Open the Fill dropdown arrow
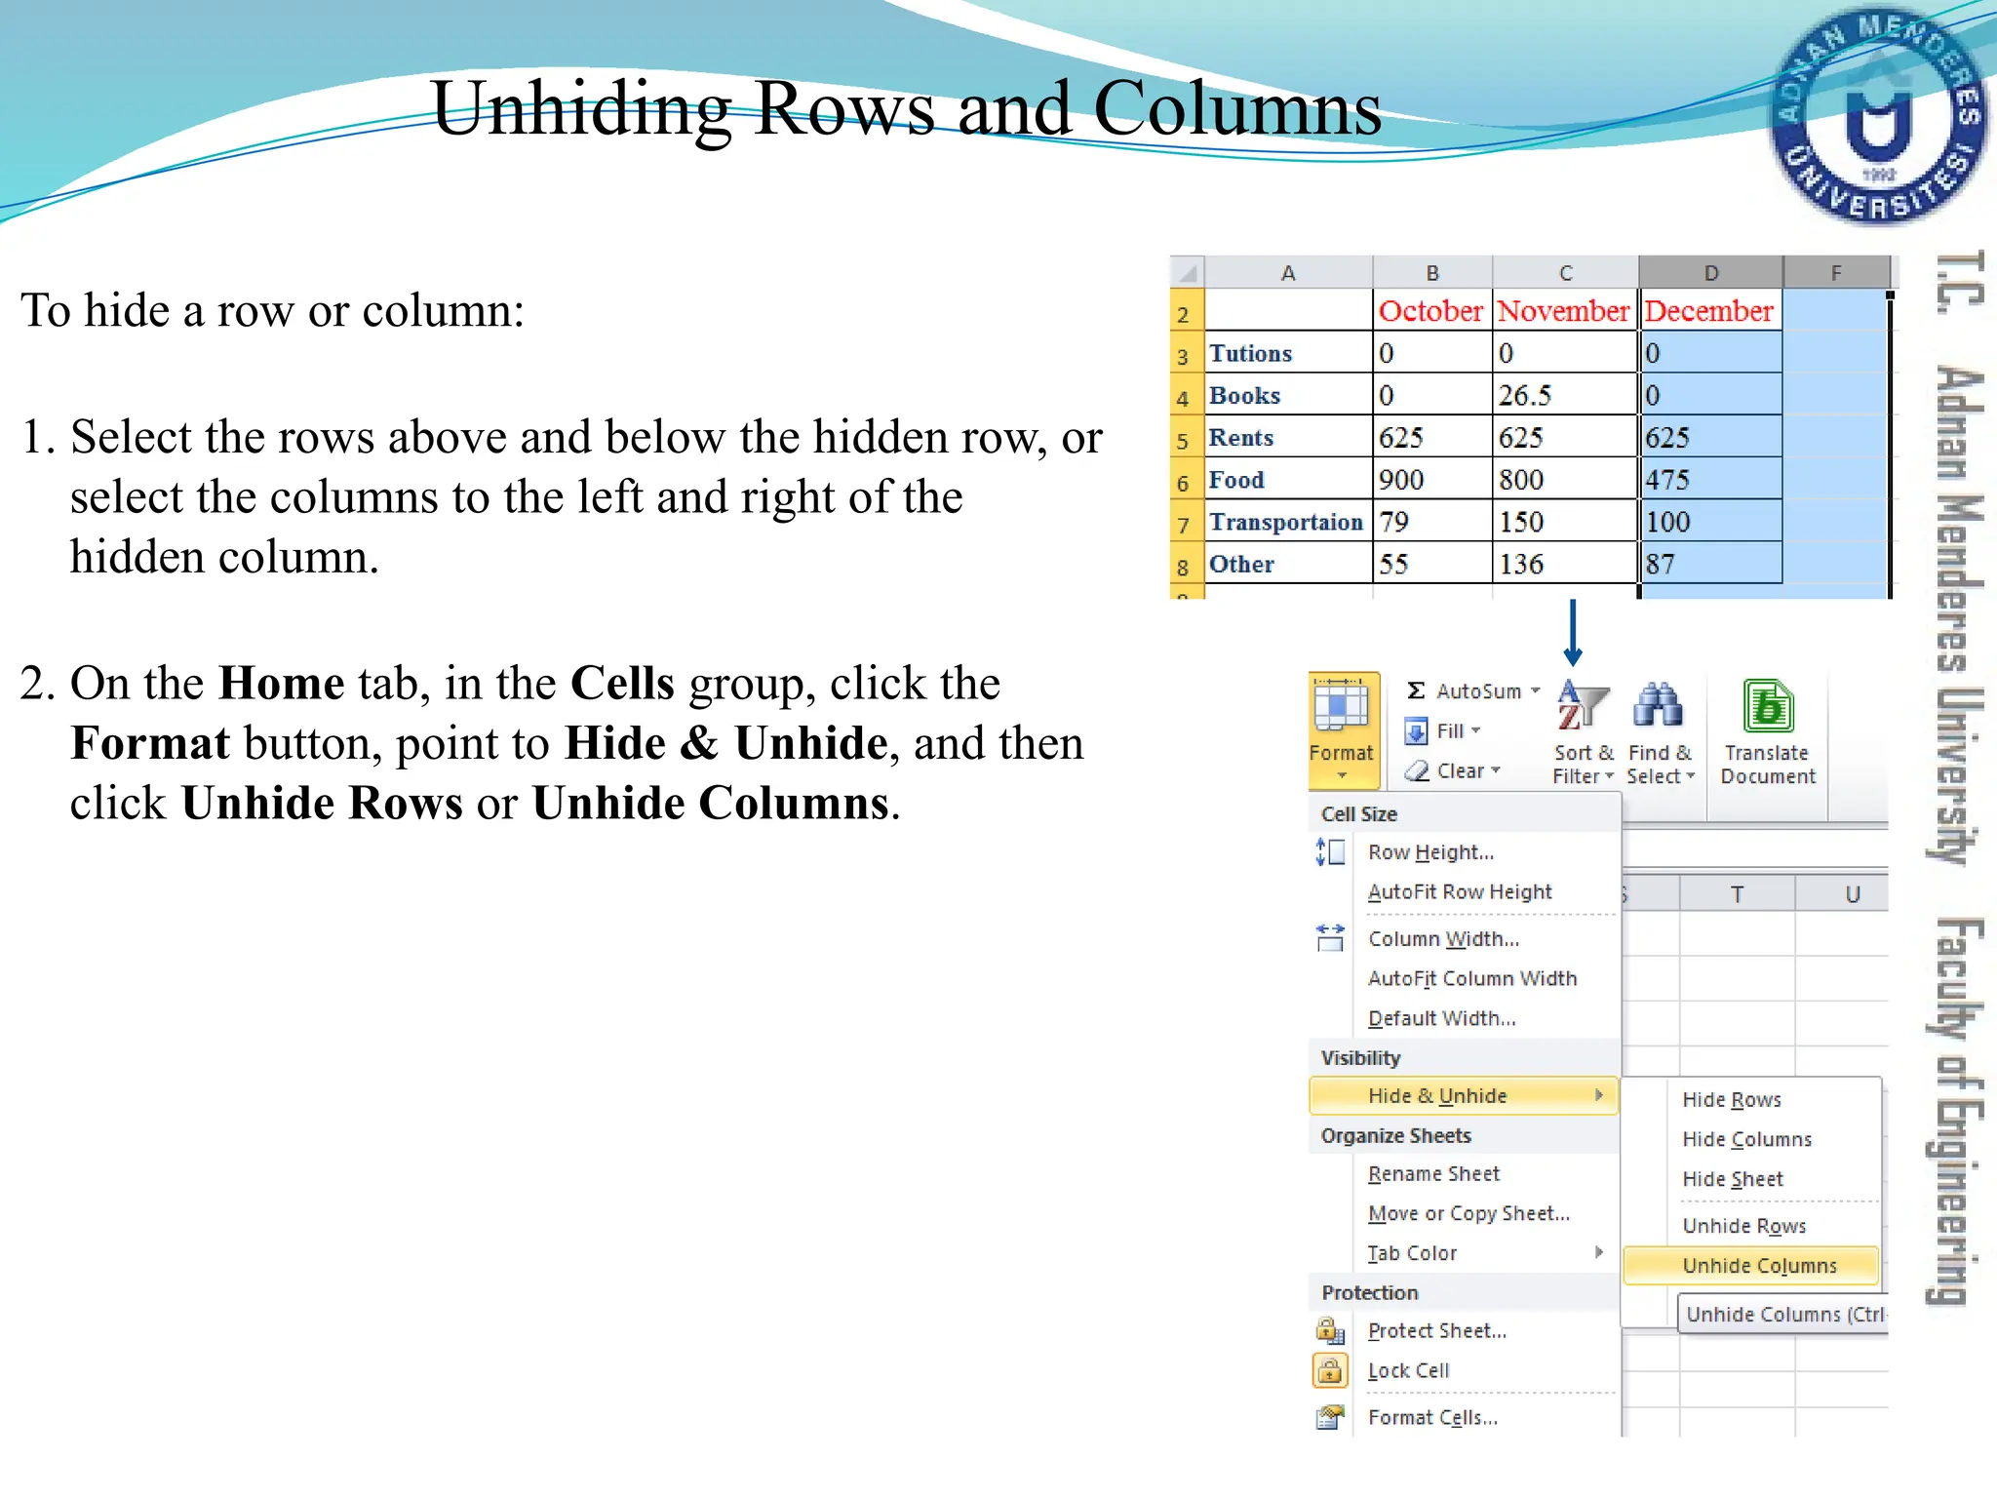 [1475, 730]
